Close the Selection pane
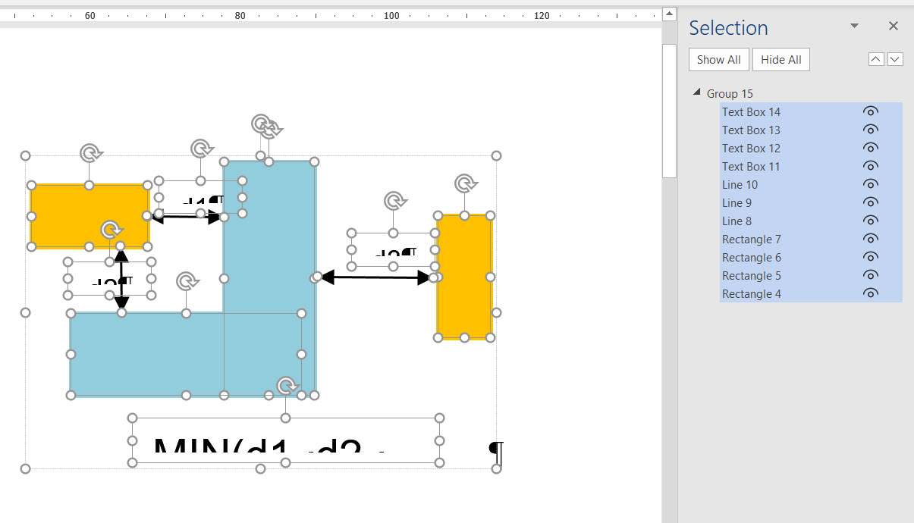This screenshot has height=523, width=914. pyautogui.click(x=894, y=27)
